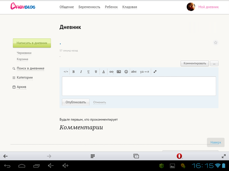The image size is (229, 171).
Task: Insert an image into the comment
Action: pos(119,72)
